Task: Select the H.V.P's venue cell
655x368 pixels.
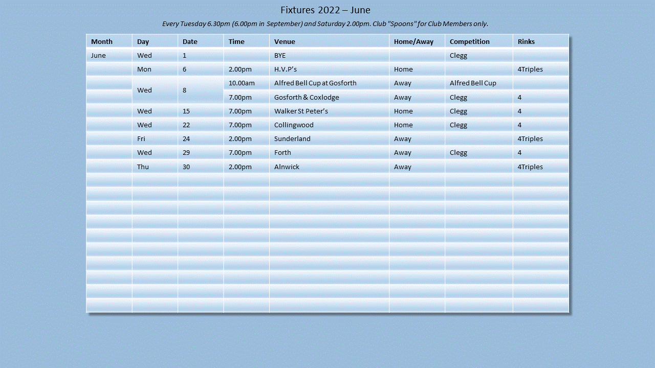Action: tap(286, 69)
